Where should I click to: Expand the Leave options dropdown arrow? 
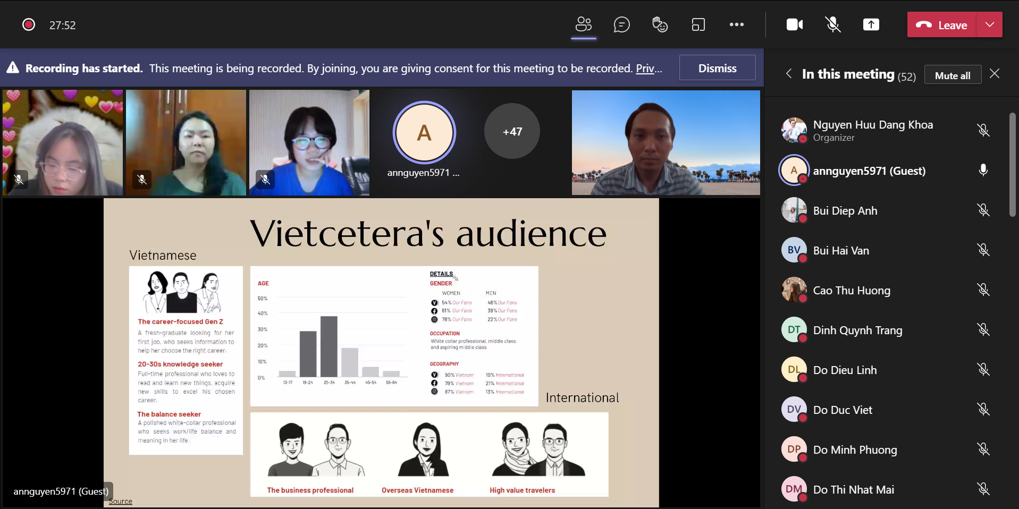(990, 25)
